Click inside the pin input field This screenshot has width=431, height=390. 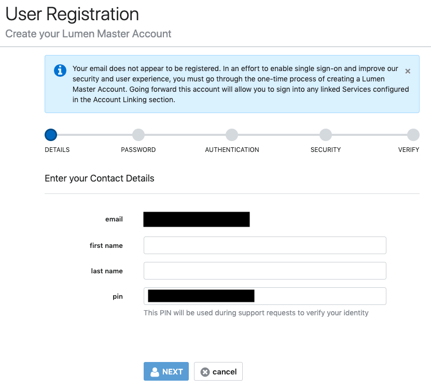(x=265, y=296)
